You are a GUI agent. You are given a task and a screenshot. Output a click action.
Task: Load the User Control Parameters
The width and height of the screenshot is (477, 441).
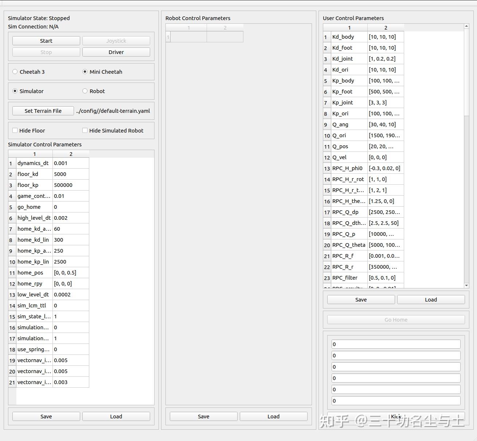(x=431, y=300)
